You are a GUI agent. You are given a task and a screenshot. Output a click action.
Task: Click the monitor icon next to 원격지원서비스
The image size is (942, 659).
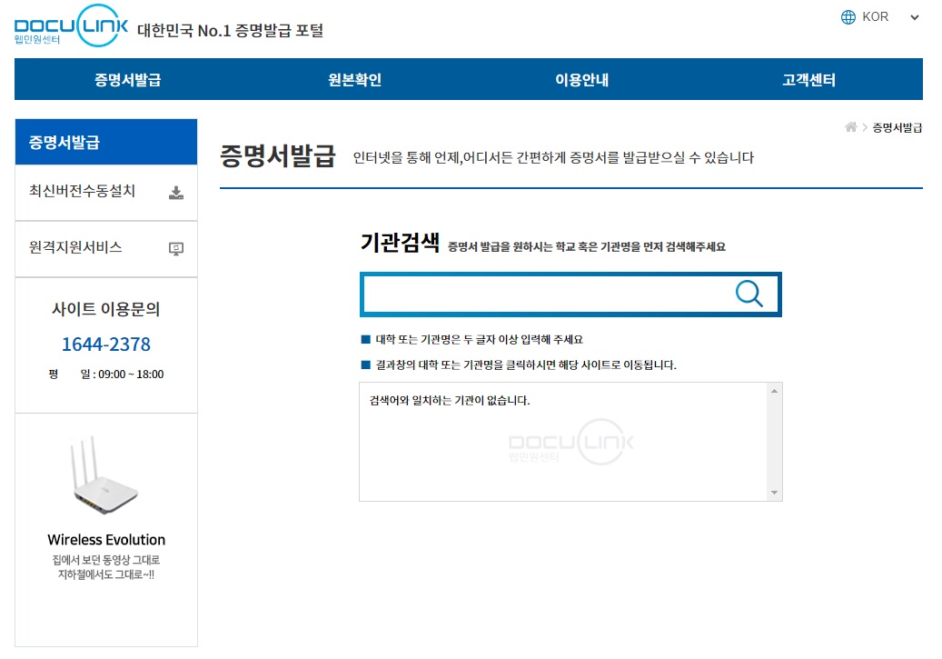[178, 248]
